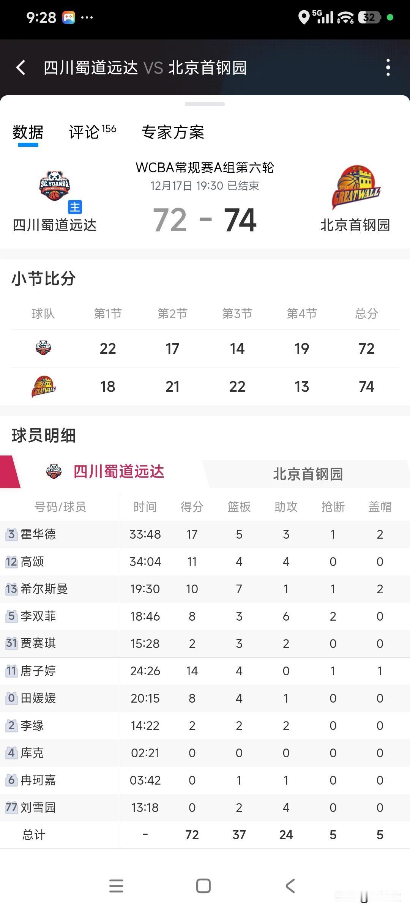
Task: Tap the 156 comment count badge
Action: [x=110, y=128]
